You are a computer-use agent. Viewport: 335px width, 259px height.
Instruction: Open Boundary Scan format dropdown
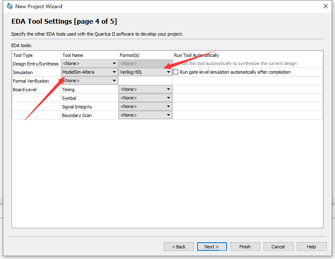coord(145,115)
